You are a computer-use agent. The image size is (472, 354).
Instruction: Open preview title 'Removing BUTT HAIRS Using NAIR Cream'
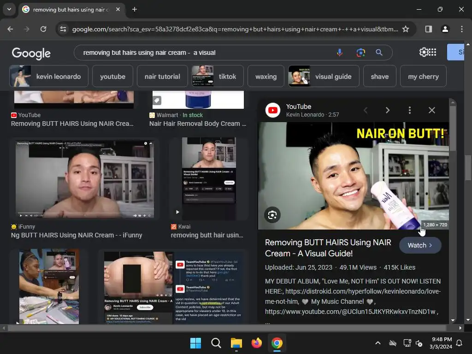coord(328,248)
